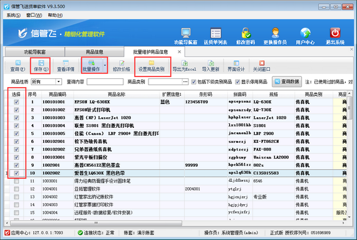Click the 修改密码 padlock icon
Screen dimensions: 357x240
(x=246, y=33)
